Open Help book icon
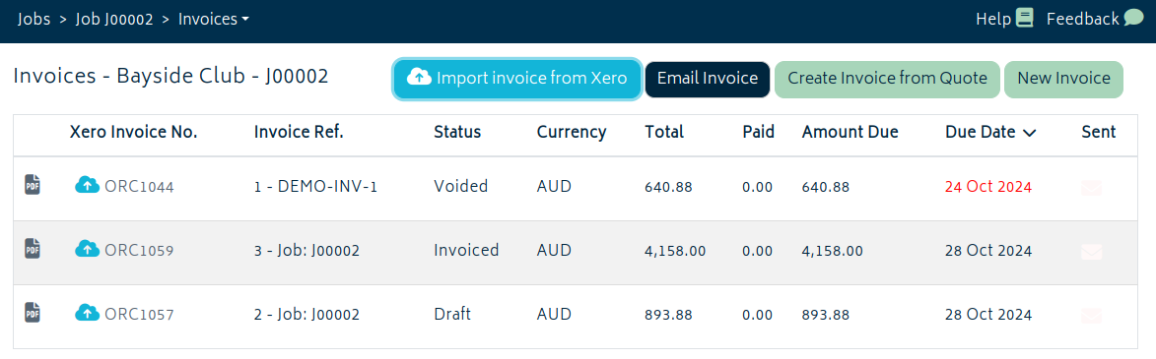The width and height of the screenshot is (1156, 359). click(x=1024, y=19)
